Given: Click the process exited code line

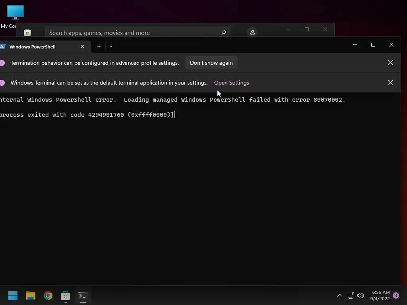Looking at the screenshot, I should pos(87,115).
